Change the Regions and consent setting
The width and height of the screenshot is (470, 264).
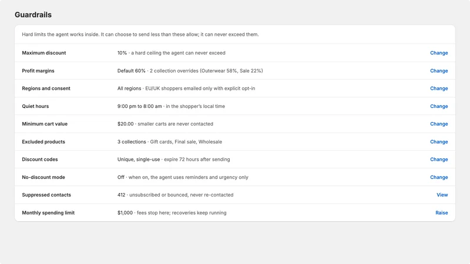[439, 89]
